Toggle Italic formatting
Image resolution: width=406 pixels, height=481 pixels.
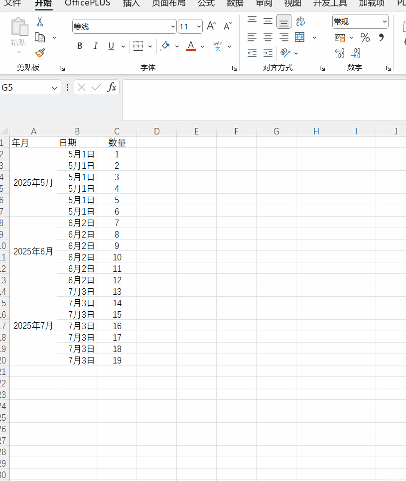(x=95, y=46)
